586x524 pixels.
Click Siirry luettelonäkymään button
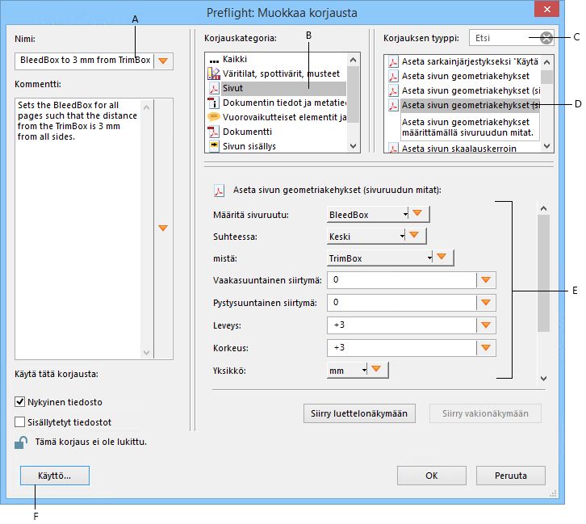[x=359, y=413]
